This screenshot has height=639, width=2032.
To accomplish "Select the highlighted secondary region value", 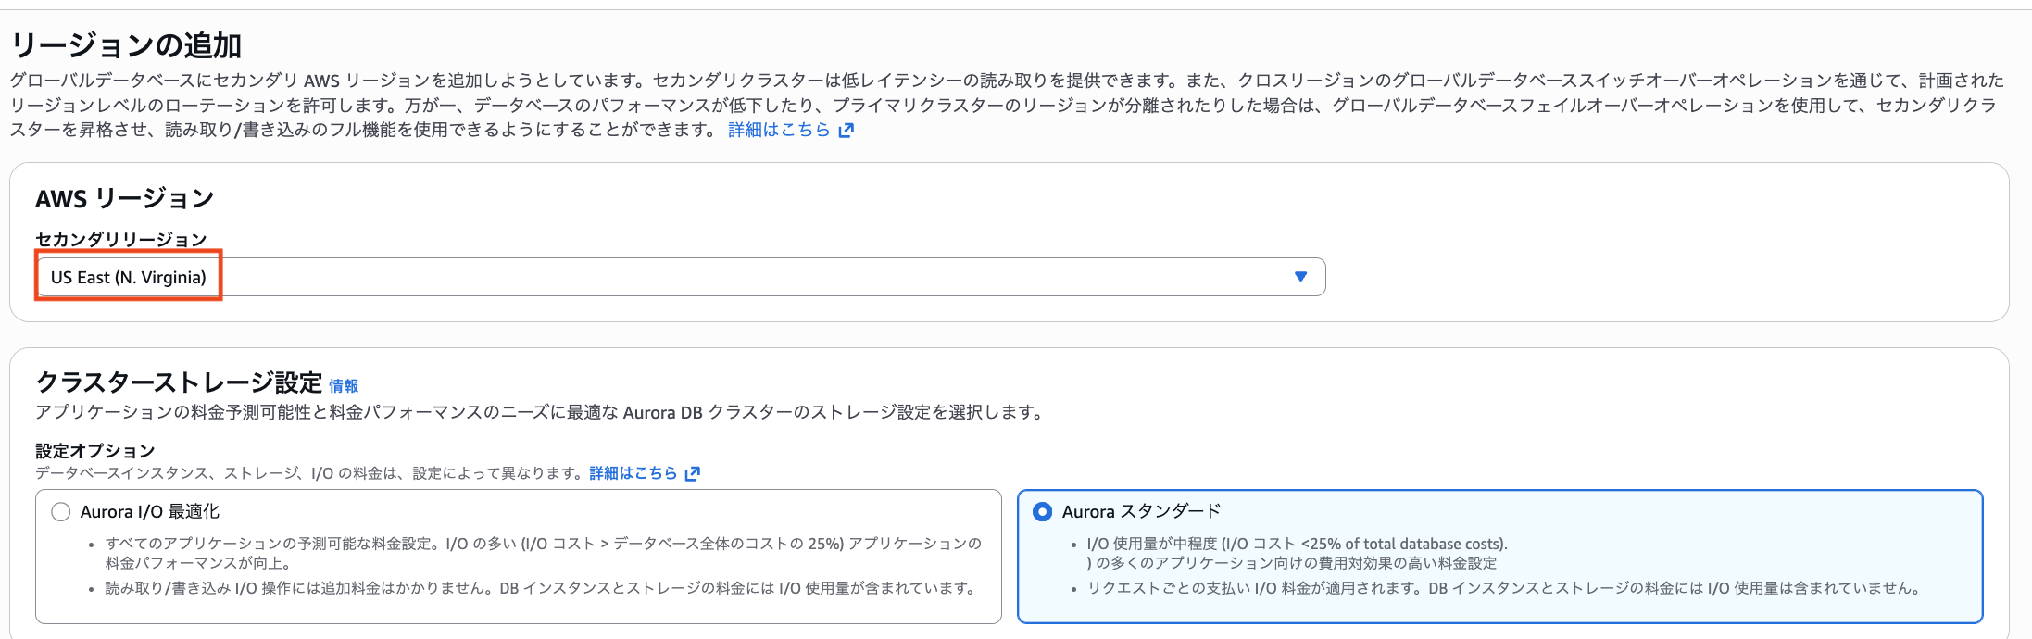I will pyautogui.click(x=130, y=276).
